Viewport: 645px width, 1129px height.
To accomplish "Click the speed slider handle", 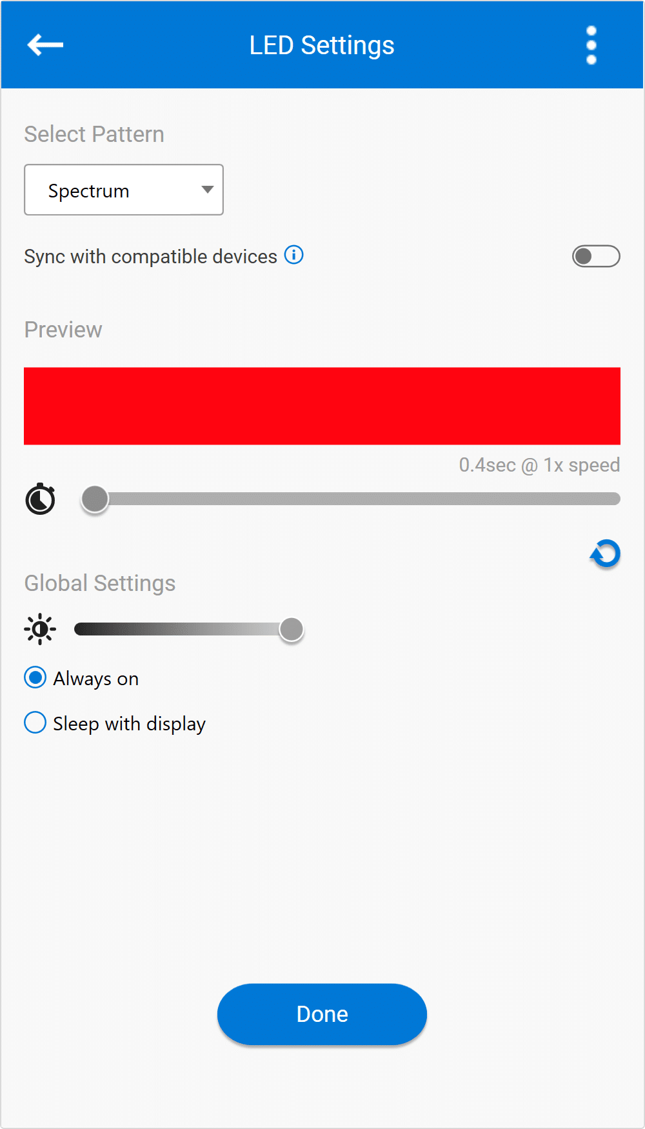I will pyautogui.click(x=95, y=499).
